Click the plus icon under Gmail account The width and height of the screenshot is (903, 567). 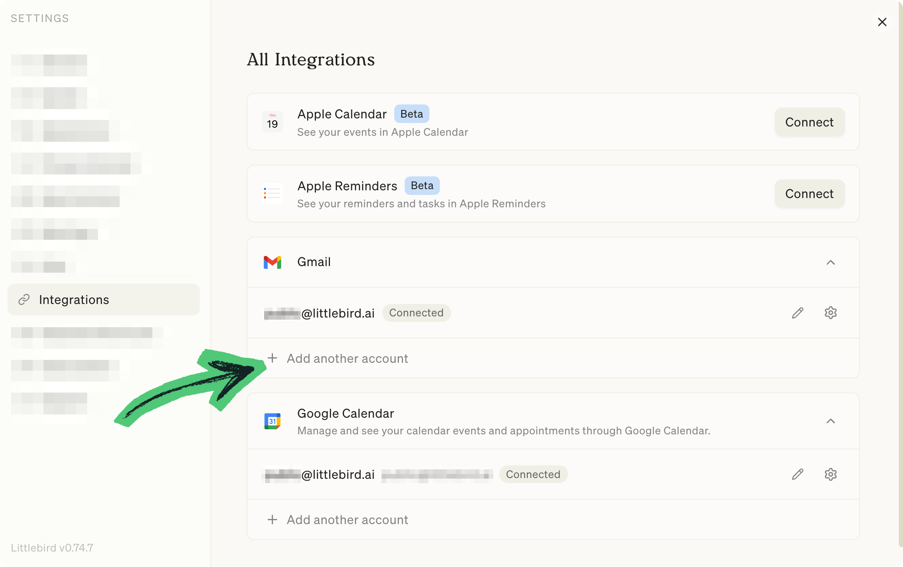pos(272,358)
